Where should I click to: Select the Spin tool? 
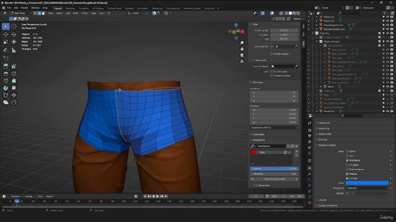coord(6,88)
